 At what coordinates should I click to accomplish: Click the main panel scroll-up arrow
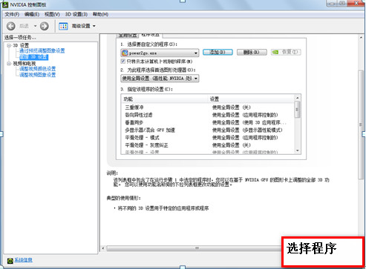[x=361, y=38]
